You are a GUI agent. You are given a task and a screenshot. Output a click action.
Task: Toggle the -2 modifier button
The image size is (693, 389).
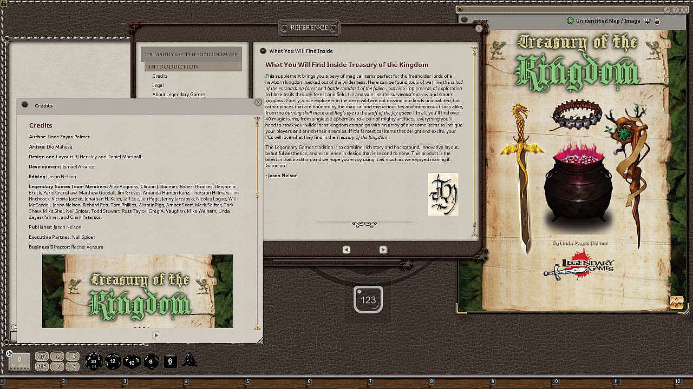click(58, 366)
